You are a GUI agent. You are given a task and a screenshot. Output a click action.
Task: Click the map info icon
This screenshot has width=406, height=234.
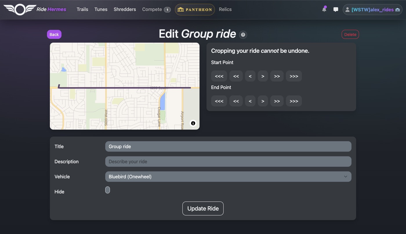coord(193,123)
